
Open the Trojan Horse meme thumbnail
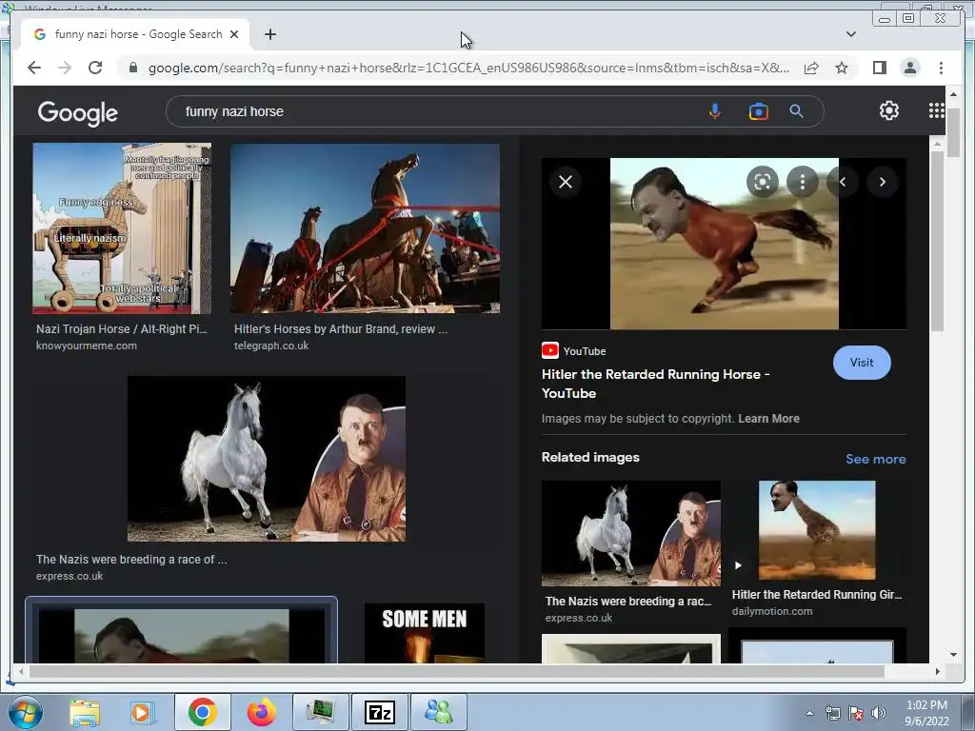[x=122, y=228]
